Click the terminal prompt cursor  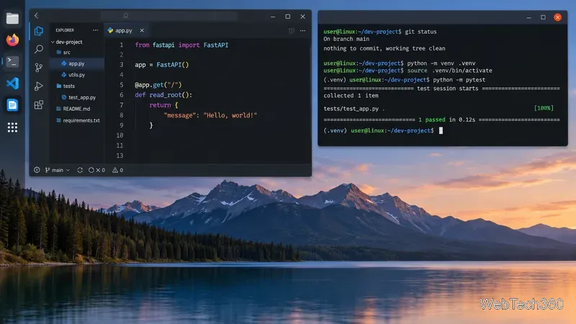coord(441,130)
